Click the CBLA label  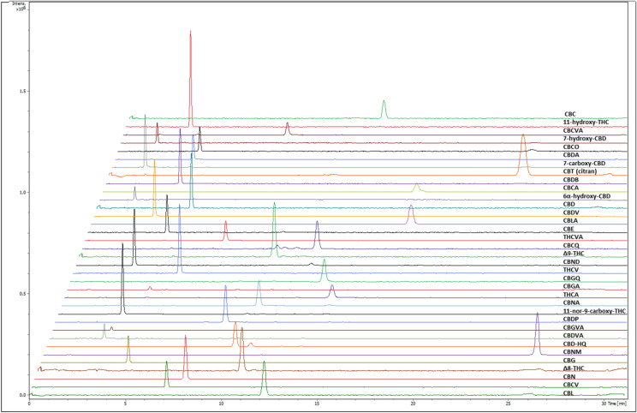click(x=570, y=221)
